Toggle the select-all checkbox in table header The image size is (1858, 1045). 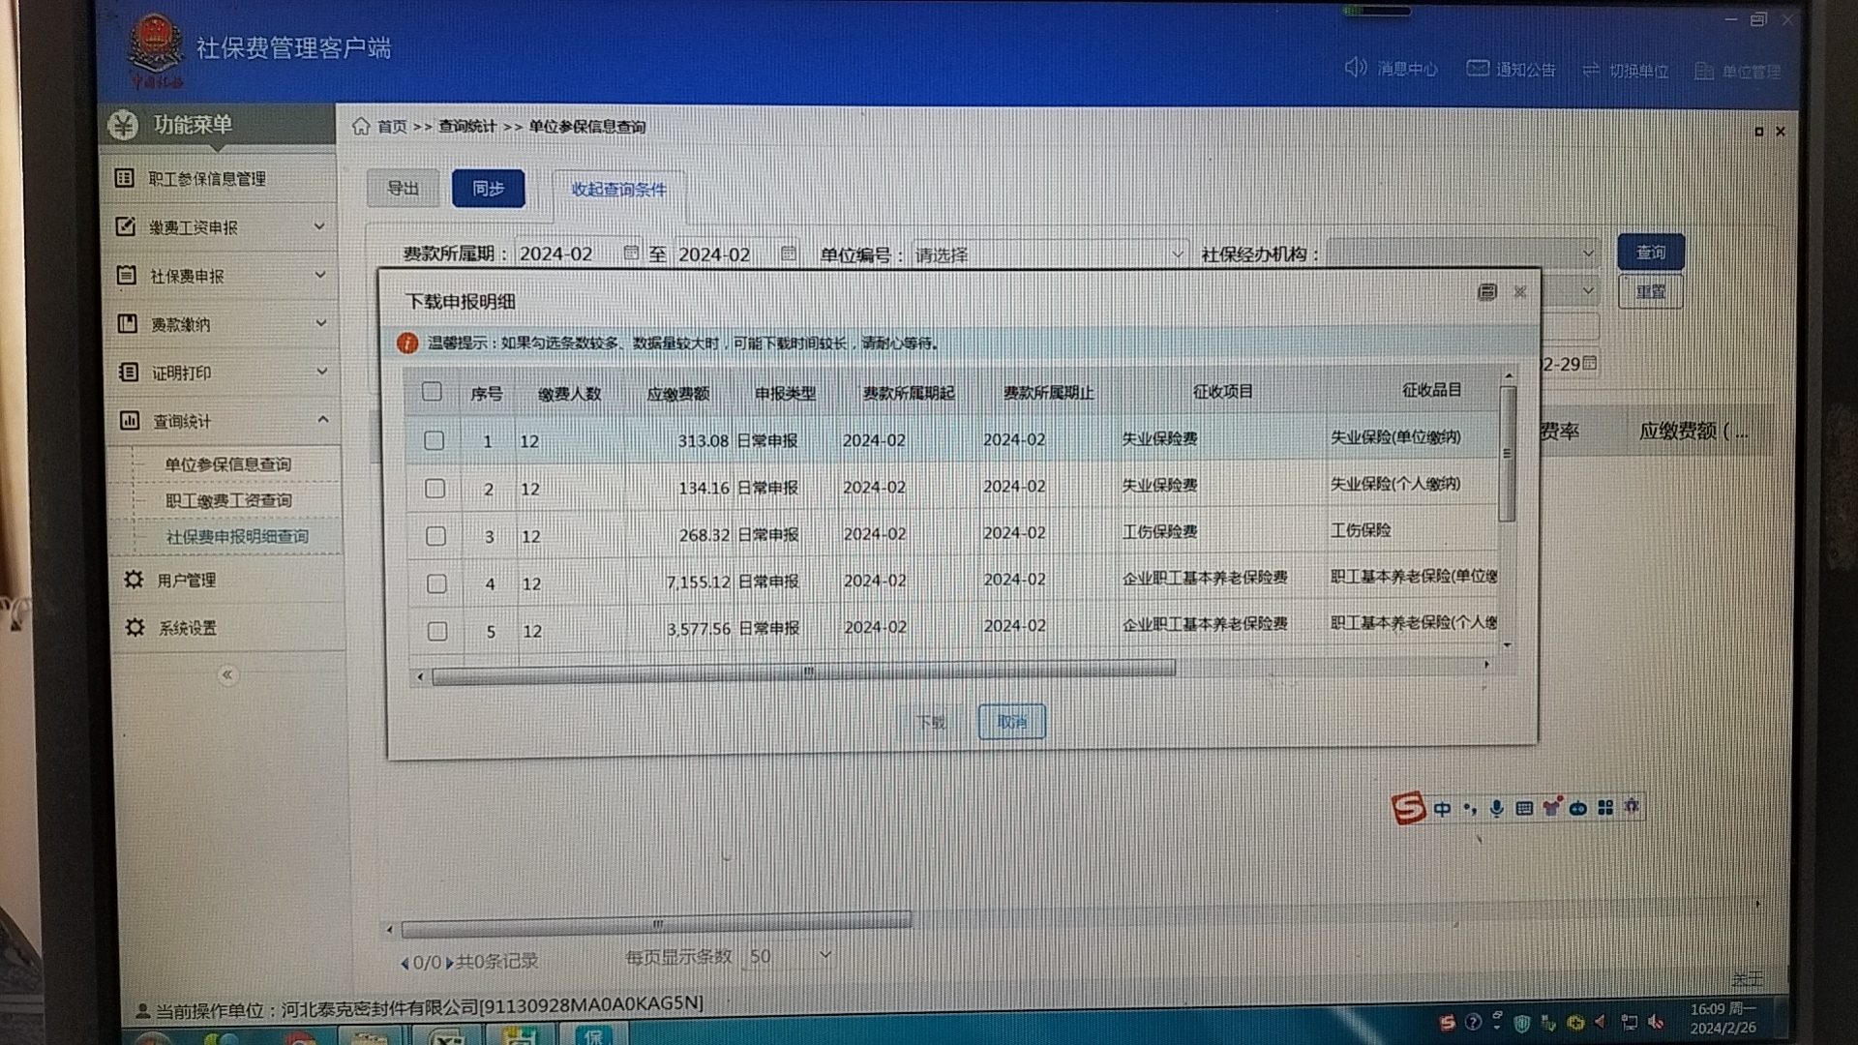point(432,392)
